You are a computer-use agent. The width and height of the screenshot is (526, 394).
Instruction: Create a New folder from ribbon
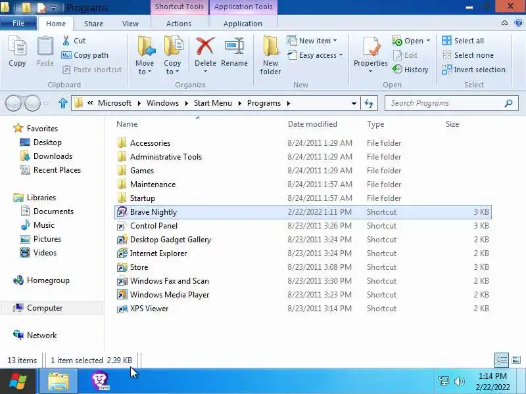tap(270, 56)
